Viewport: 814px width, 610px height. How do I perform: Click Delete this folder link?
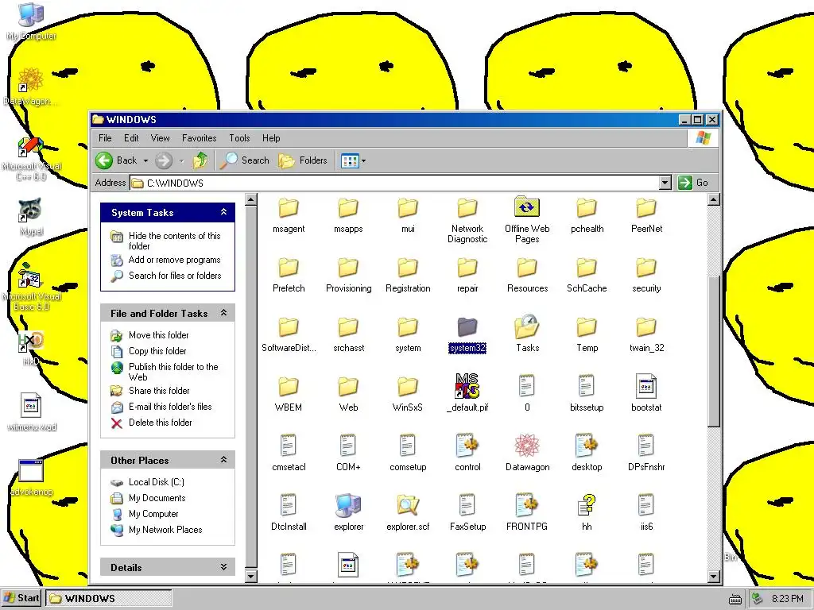pos(161,423)
